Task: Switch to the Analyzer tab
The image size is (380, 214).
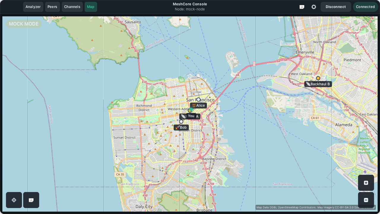Action: (33, 7)
